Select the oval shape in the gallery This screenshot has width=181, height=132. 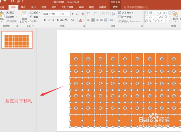166,13
